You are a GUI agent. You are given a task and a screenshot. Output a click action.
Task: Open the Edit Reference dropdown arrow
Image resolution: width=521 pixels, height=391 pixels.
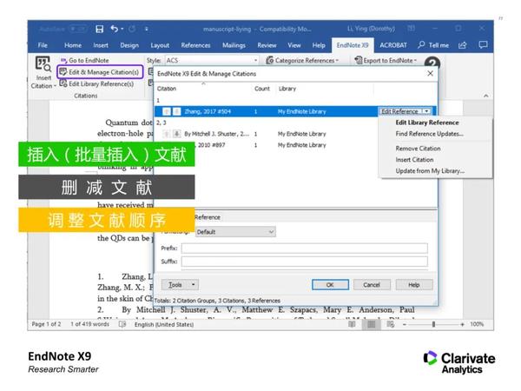tap(427, 111)
